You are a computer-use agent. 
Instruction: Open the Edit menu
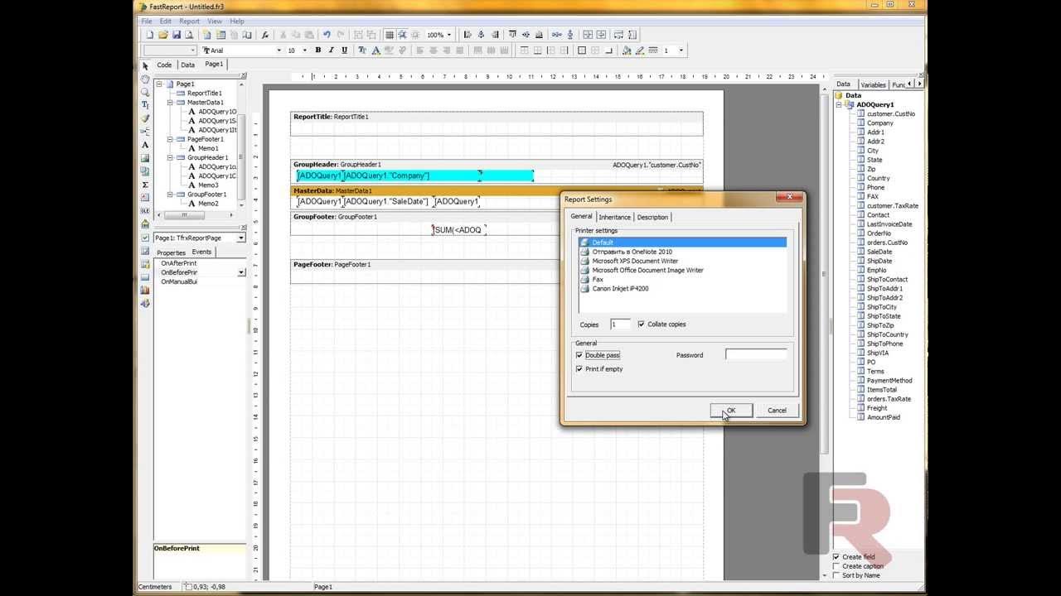point(166,21)
